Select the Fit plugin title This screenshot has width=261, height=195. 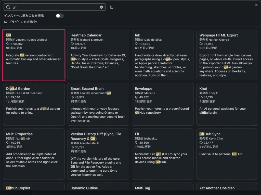(x=137, y=134)
